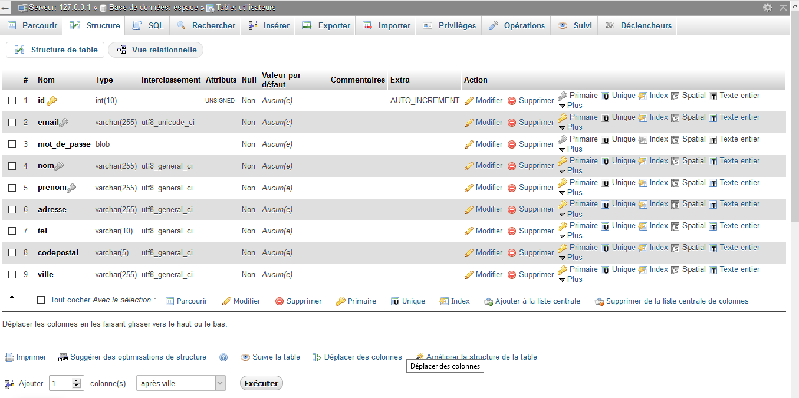This screenshot has height=398, width=799.
Task: Open the SQL tab
Action: 148,25
